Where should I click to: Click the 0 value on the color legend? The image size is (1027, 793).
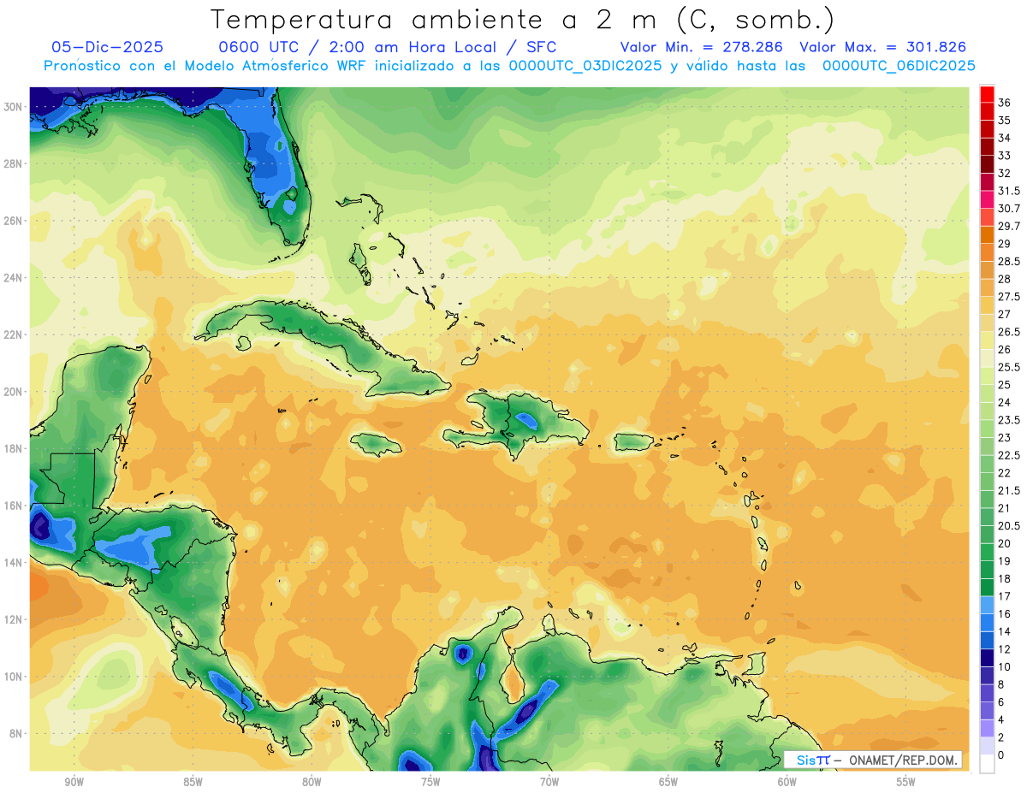[1001, 755]
